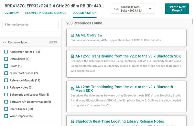Image resolution: width=194 pixels, height=126 pixels.
Task: Enable Software API Documentation (6) checkbox
Action: (x=6, y=102)
